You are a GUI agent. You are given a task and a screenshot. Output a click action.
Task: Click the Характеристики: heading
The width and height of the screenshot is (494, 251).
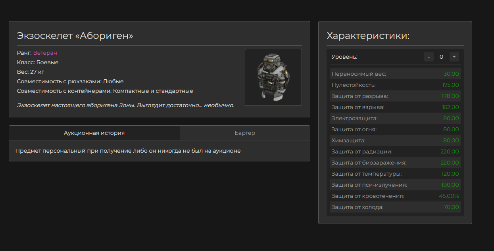coord(368,36)
